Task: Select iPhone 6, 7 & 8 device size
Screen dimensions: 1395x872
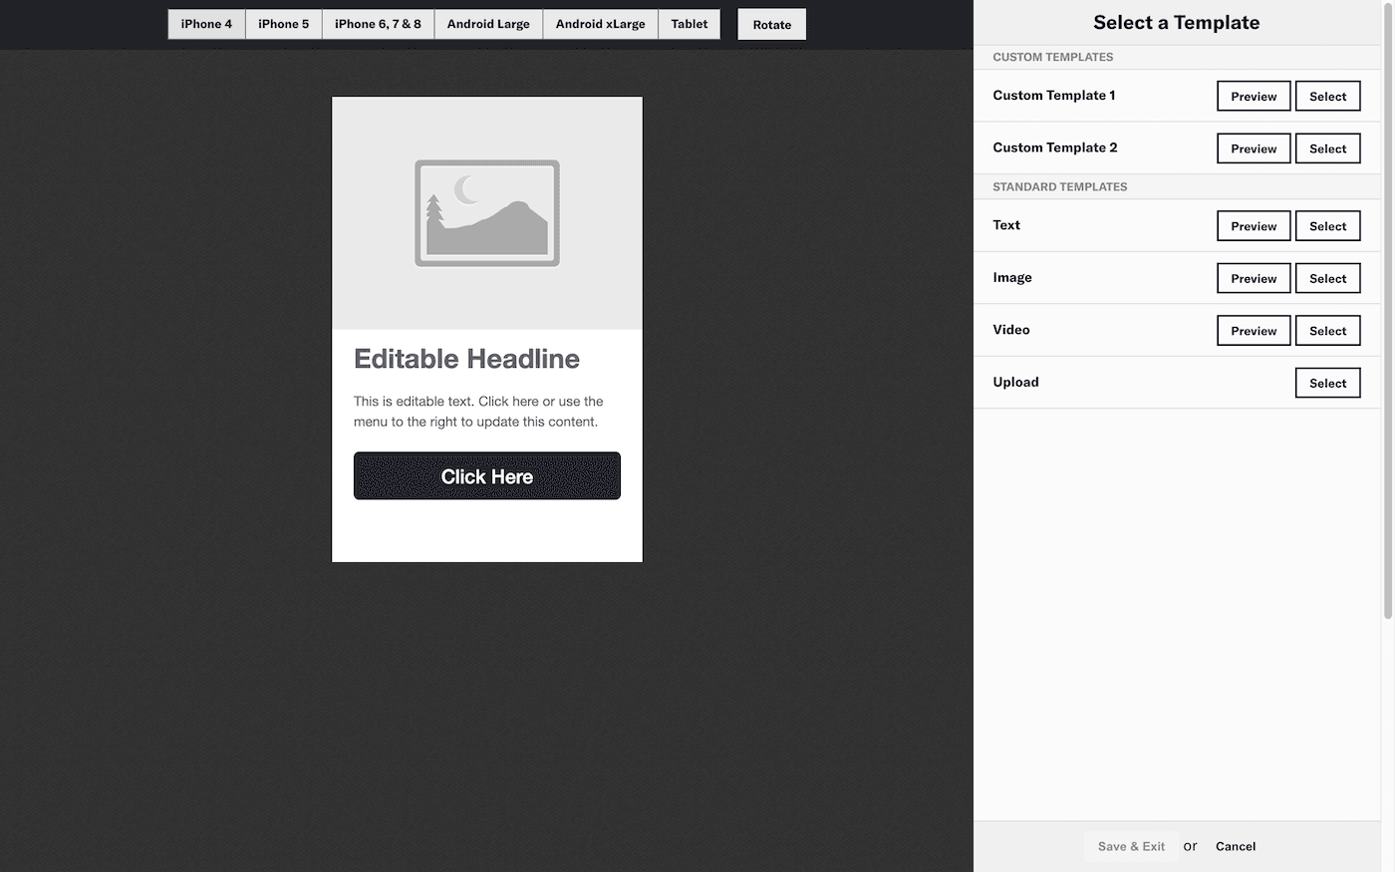Action: click(x=378, y=24)
